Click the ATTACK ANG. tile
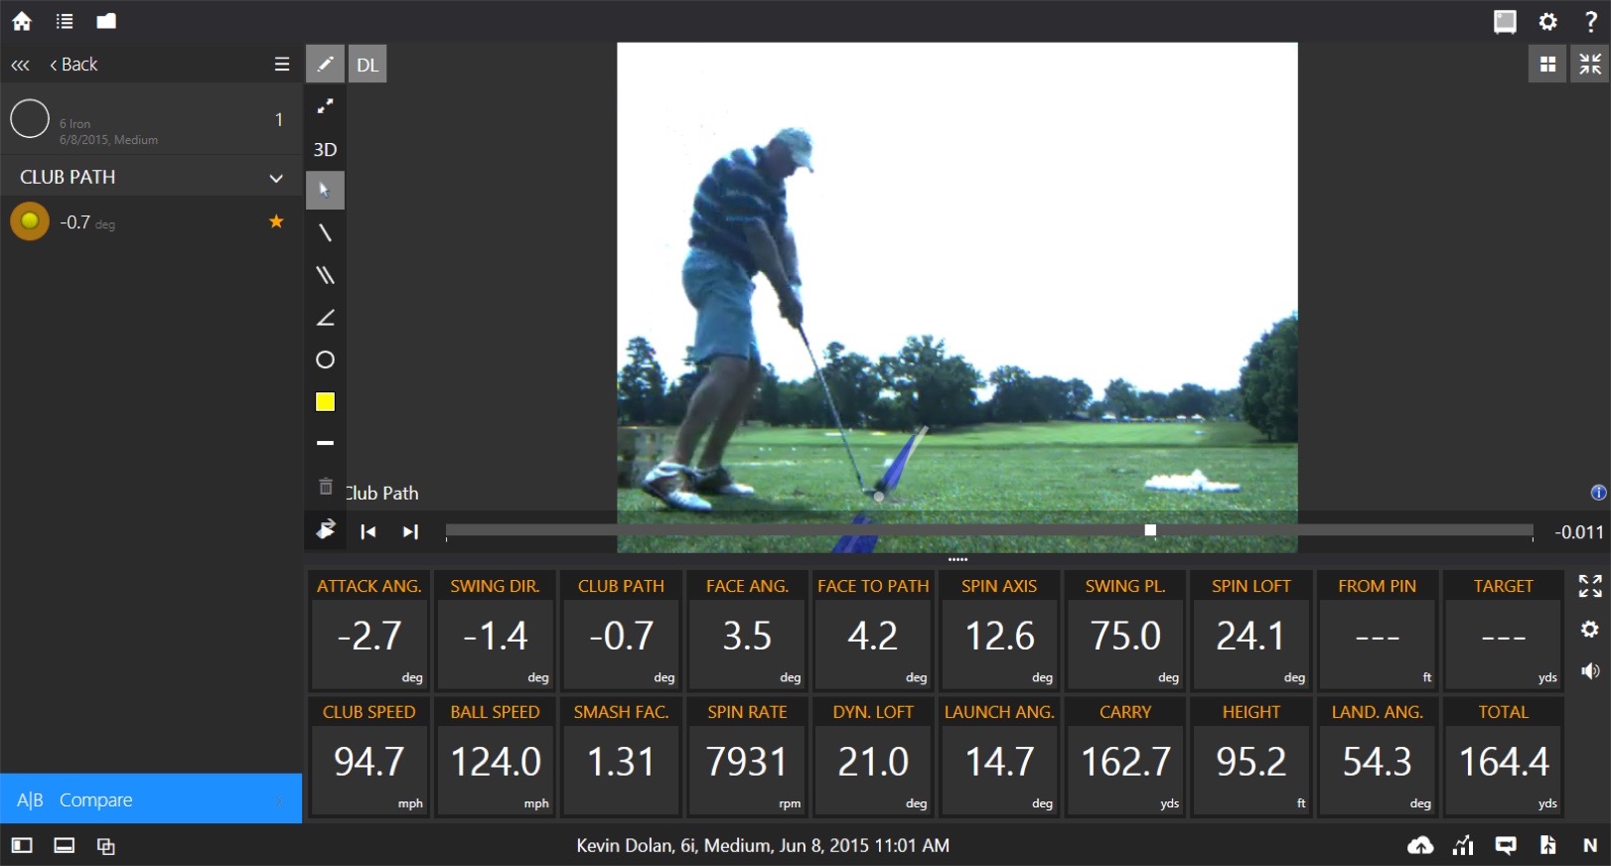Screen dimensions: 1611x866 click(369, 631)
